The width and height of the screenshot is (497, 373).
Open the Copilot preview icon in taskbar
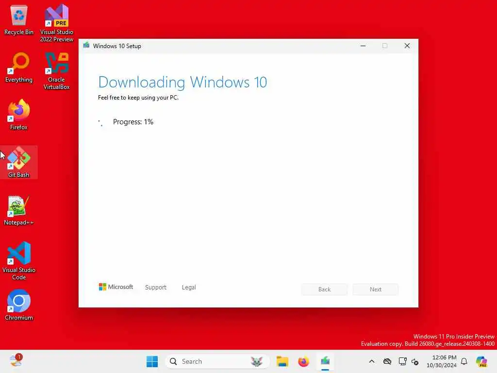[x=481, y=361]
